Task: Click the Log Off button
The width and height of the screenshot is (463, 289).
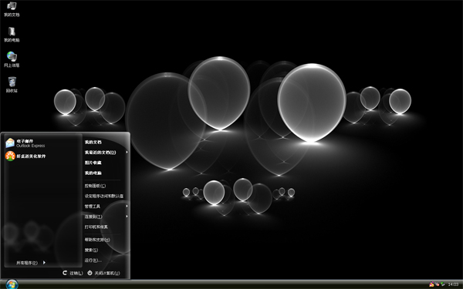Action: [73, 273]
